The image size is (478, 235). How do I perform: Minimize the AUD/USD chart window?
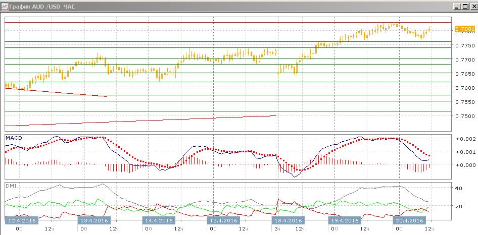457,6
